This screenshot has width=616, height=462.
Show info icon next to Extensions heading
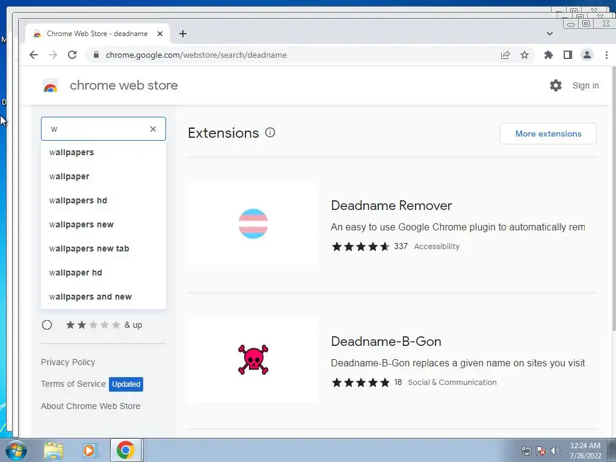click(270, 132)
